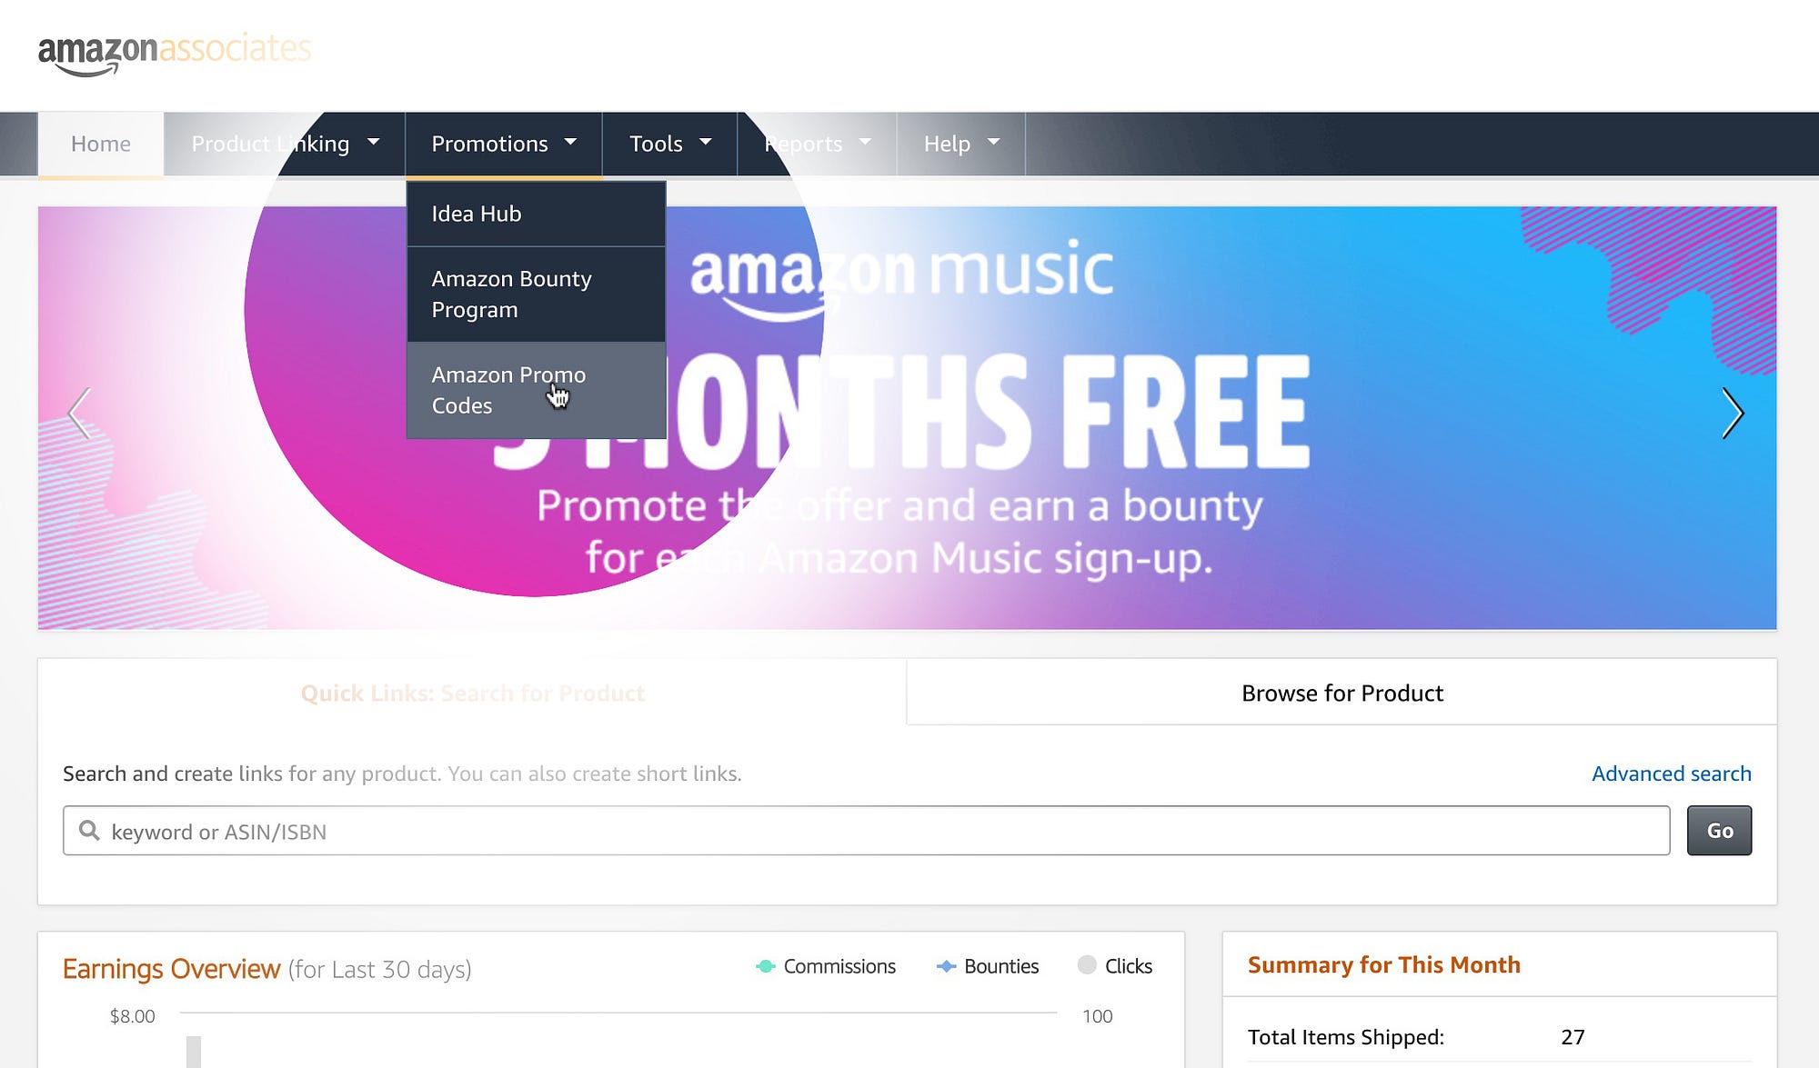The image size is (1819, 1068).
Task: Click the Home navigation icon
Action: 100,144
